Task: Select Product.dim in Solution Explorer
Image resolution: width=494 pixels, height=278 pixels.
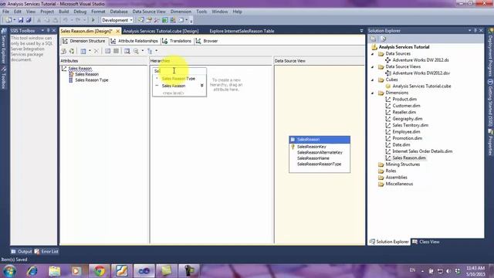Action: pyautogui.click(x=404, y=99)
